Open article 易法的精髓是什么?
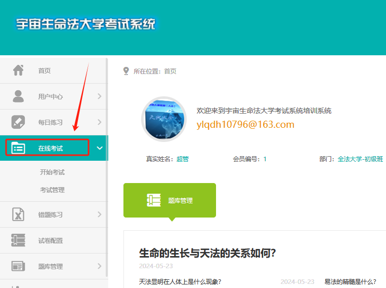Viewport: 386px width, 288px height. (x=350, y=281)
